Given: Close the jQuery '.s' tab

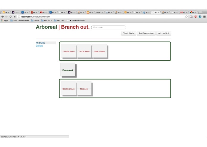Looking at the screenshot, I should pyautogui.click(x=149, y=12).
